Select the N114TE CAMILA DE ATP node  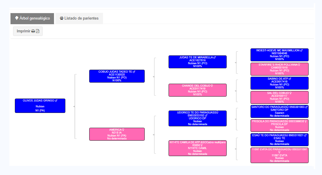[197, 148]
